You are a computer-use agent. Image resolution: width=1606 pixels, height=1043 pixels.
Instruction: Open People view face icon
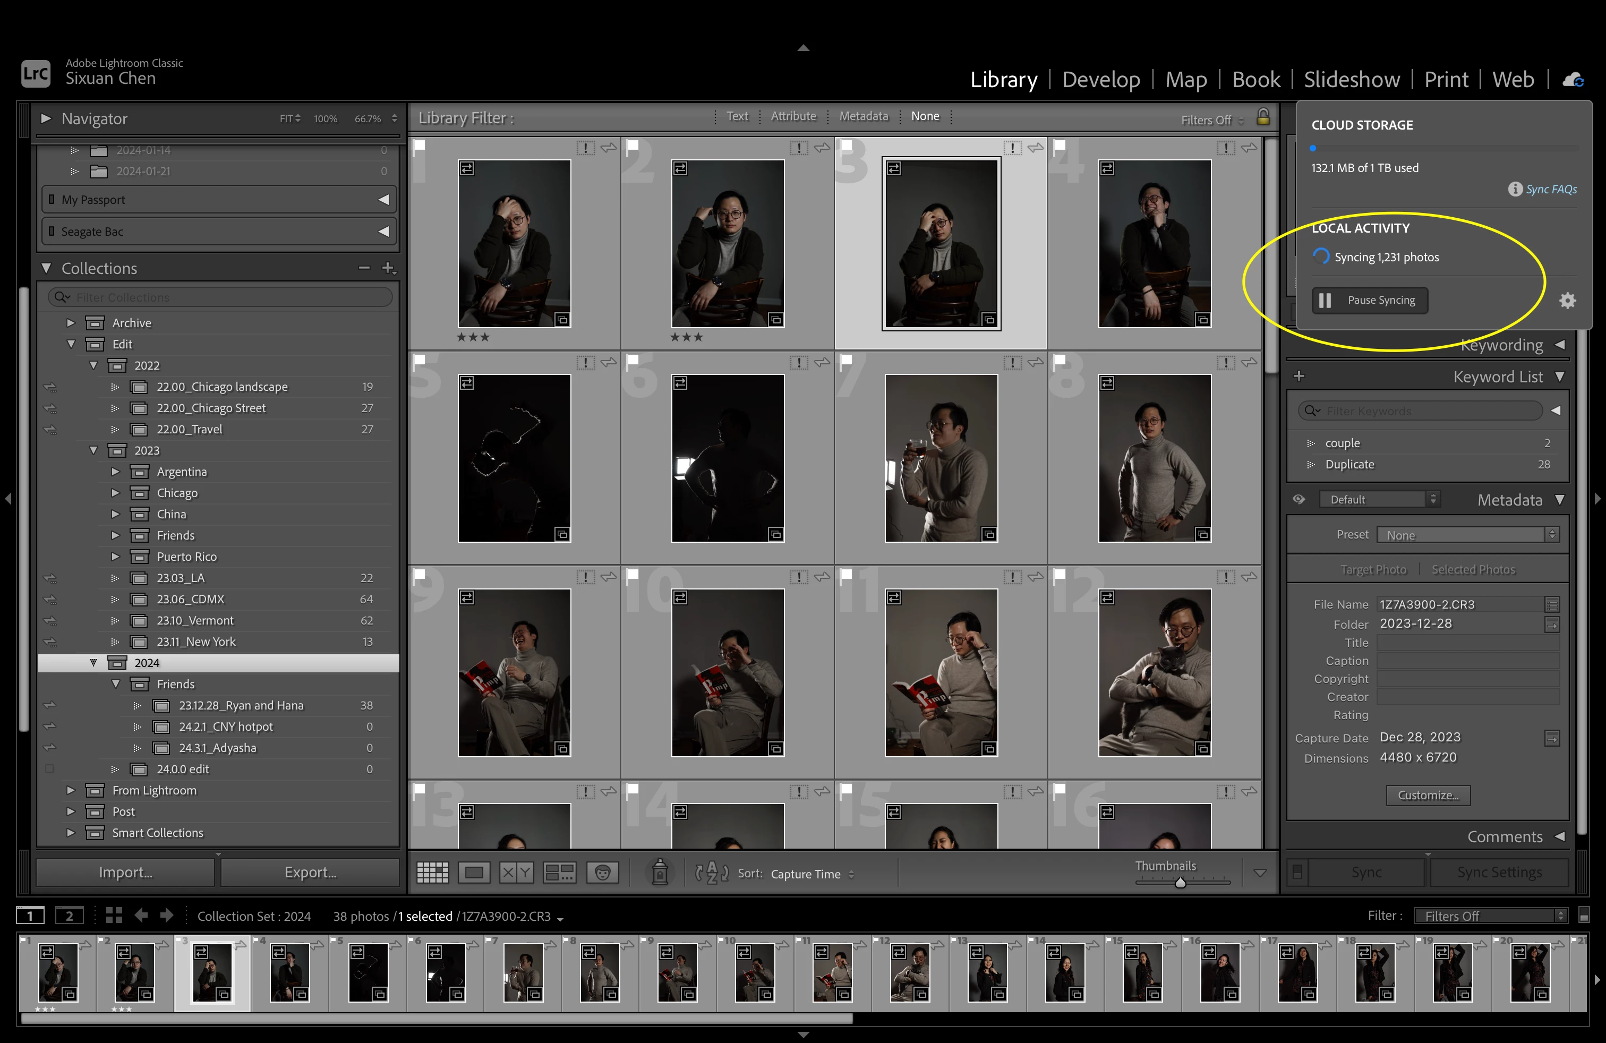click(x=603, y=873)
